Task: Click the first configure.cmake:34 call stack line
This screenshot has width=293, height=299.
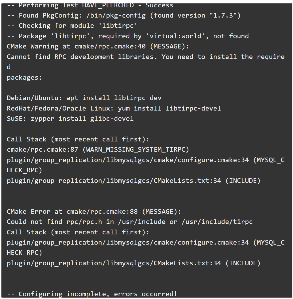Action: click(x=146, y=165)
